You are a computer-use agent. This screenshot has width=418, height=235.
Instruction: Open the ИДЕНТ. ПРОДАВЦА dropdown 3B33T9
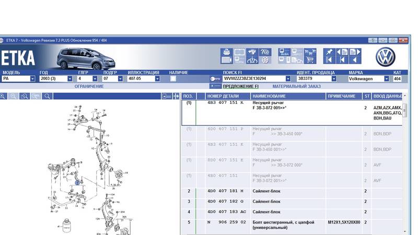[x=317, y=79]
